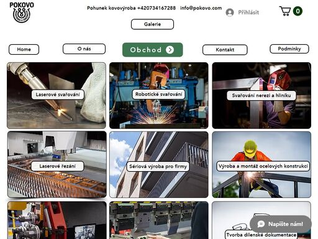Open the Laserové svařování label
This screenshot has width=318, height=239.
coord(58,95)
